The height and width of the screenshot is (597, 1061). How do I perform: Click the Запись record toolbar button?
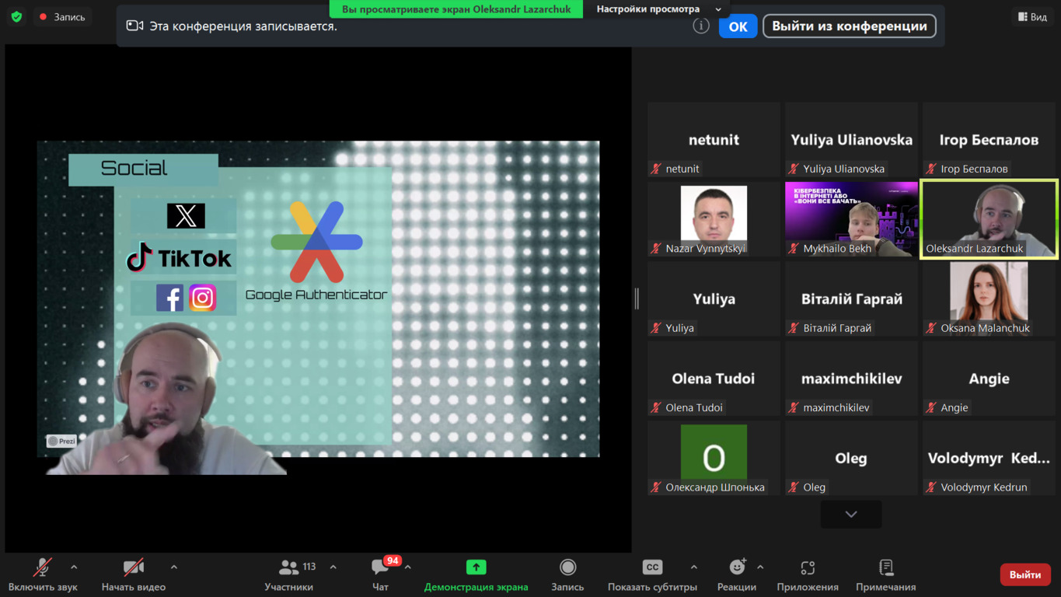coord(567,575)
